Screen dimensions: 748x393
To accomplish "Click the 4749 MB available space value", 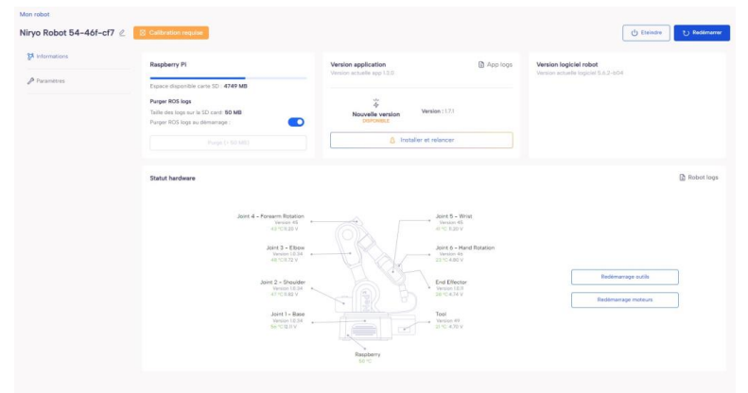I will (x=235, y=86).
